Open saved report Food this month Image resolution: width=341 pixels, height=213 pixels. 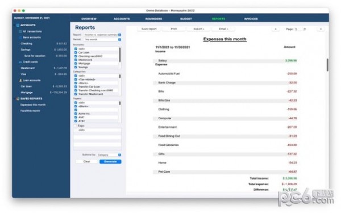[x=30, y=111]
